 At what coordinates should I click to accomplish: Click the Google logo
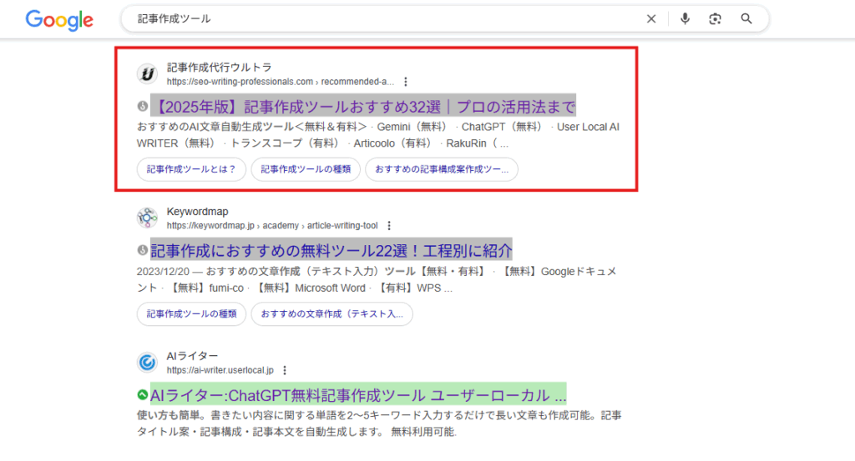59,19
